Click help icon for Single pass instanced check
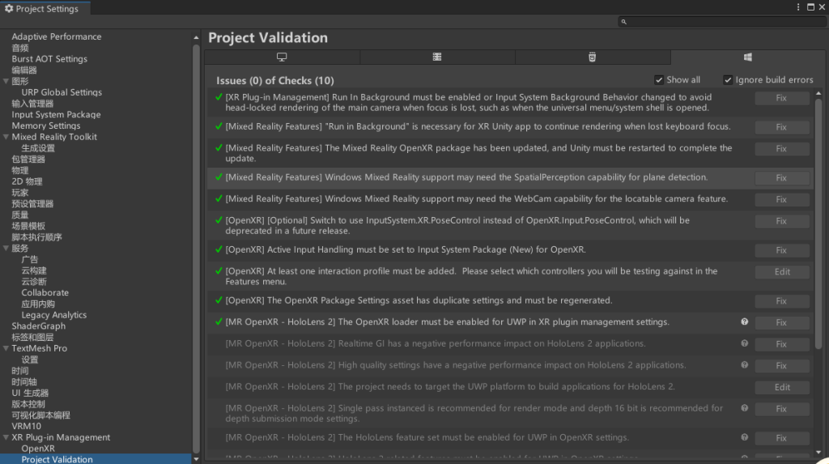The image size is (829, 464). pyautogui.click(x=745, y=408)
